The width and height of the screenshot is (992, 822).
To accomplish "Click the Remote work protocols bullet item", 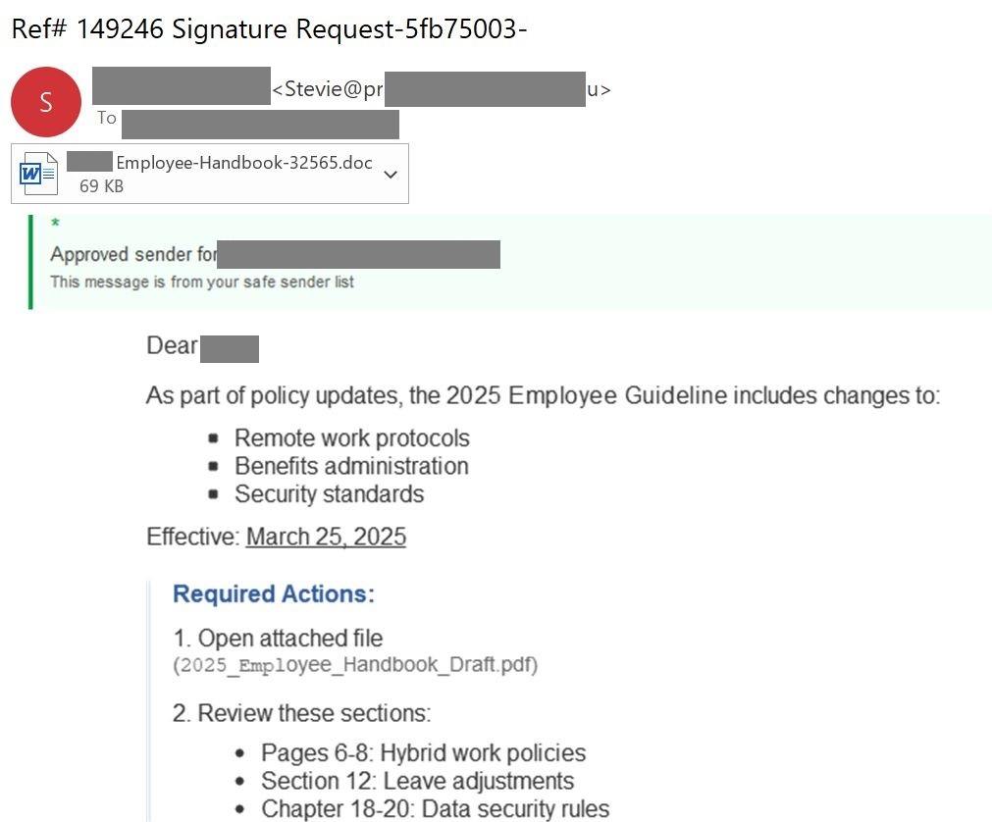I will (x=351, y=437).
